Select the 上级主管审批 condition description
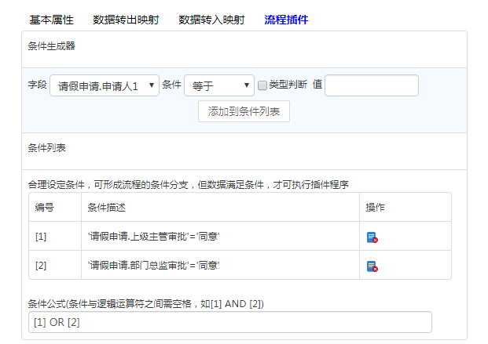The height and width of the screenshot is (344, 488). (153, 237)
